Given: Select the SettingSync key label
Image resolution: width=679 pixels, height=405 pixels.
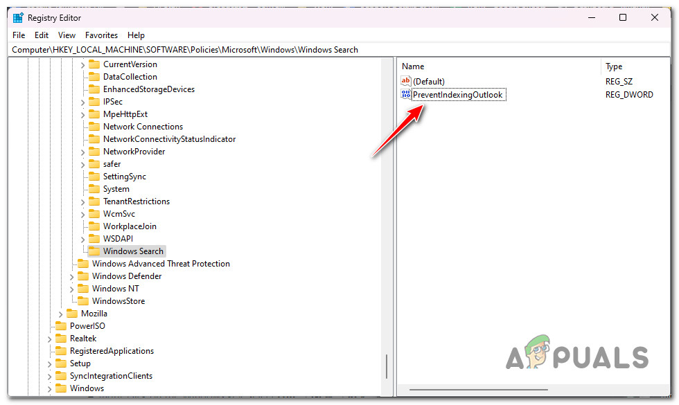Looking at the screenshot, I should coord(125,177).
